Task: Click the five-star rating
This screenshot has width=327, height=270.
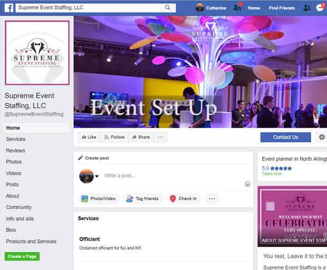Action: pyautogui.click(x=281, y=168)
